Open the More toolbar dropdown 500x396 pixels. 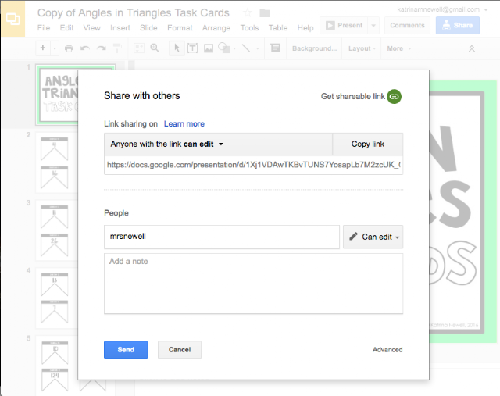(x=399, y=48)
